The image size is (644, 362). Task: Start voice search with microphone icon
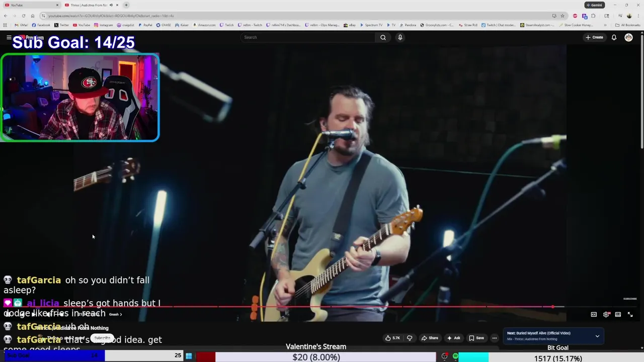click(x=400, y=37)
